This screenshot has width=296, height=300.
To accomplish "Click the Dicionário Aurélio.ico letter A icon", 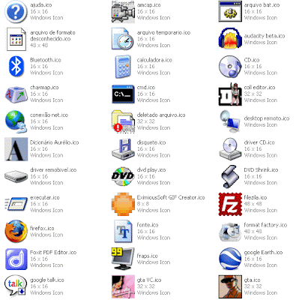I will click(16, 149).
